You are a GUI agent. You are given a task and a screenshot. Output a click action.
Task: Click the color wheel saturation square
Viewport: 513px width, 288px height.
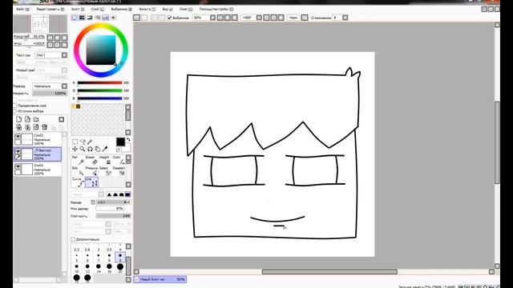click(x=101, y=50)
